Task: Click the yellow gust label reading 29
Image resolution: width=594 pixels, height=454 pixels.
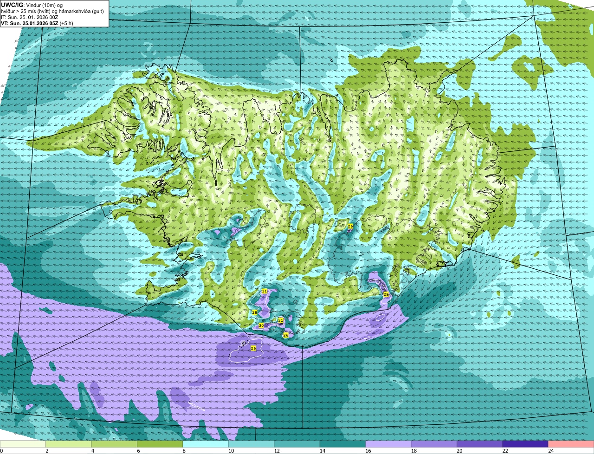Action: [x=386, y=294]
